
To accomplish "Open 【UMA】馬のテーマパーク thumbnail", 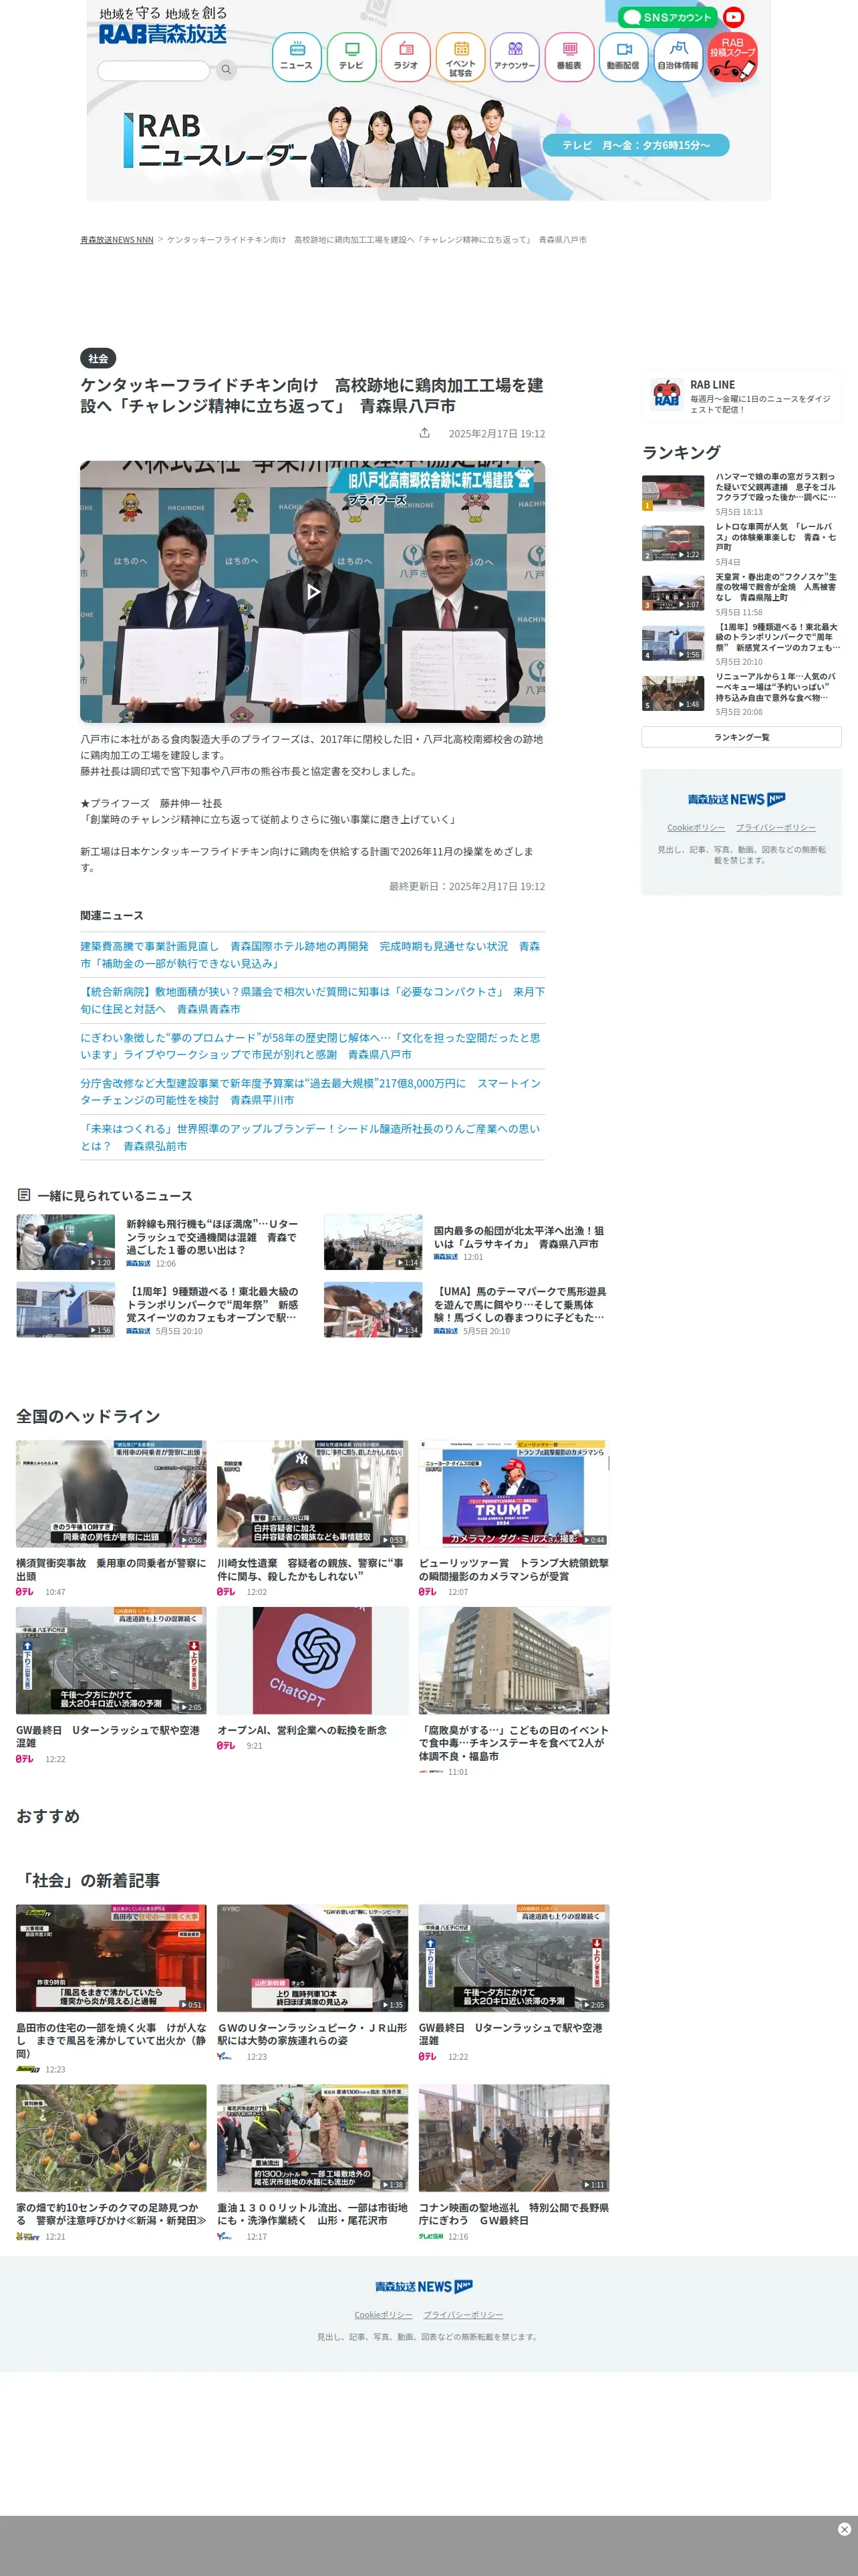I will (373, 1310).
